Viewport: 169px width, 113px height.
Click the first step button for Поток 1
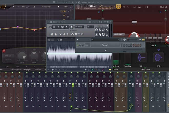(124, 45)
